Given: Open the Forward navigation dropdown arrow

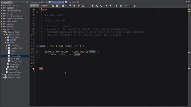Looking at the screenshot, I should (x=65, y=6).
